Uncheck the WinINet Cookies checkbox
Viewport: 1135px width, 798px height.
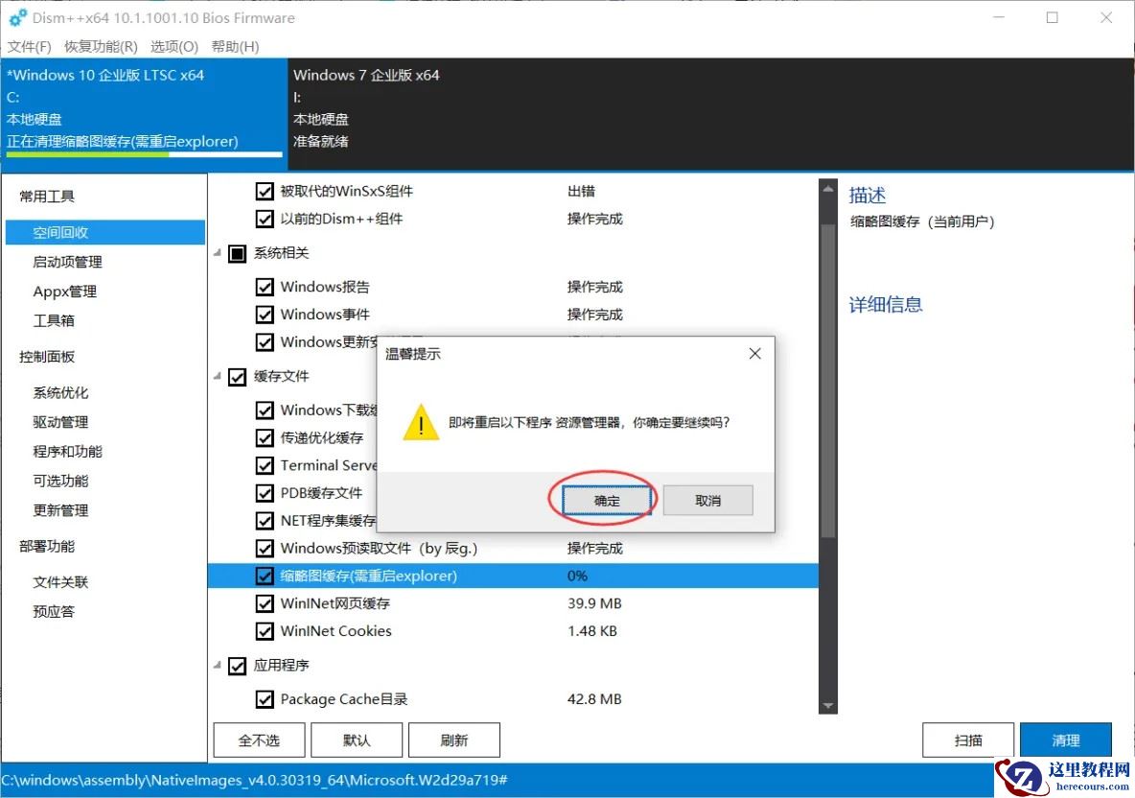266,631
